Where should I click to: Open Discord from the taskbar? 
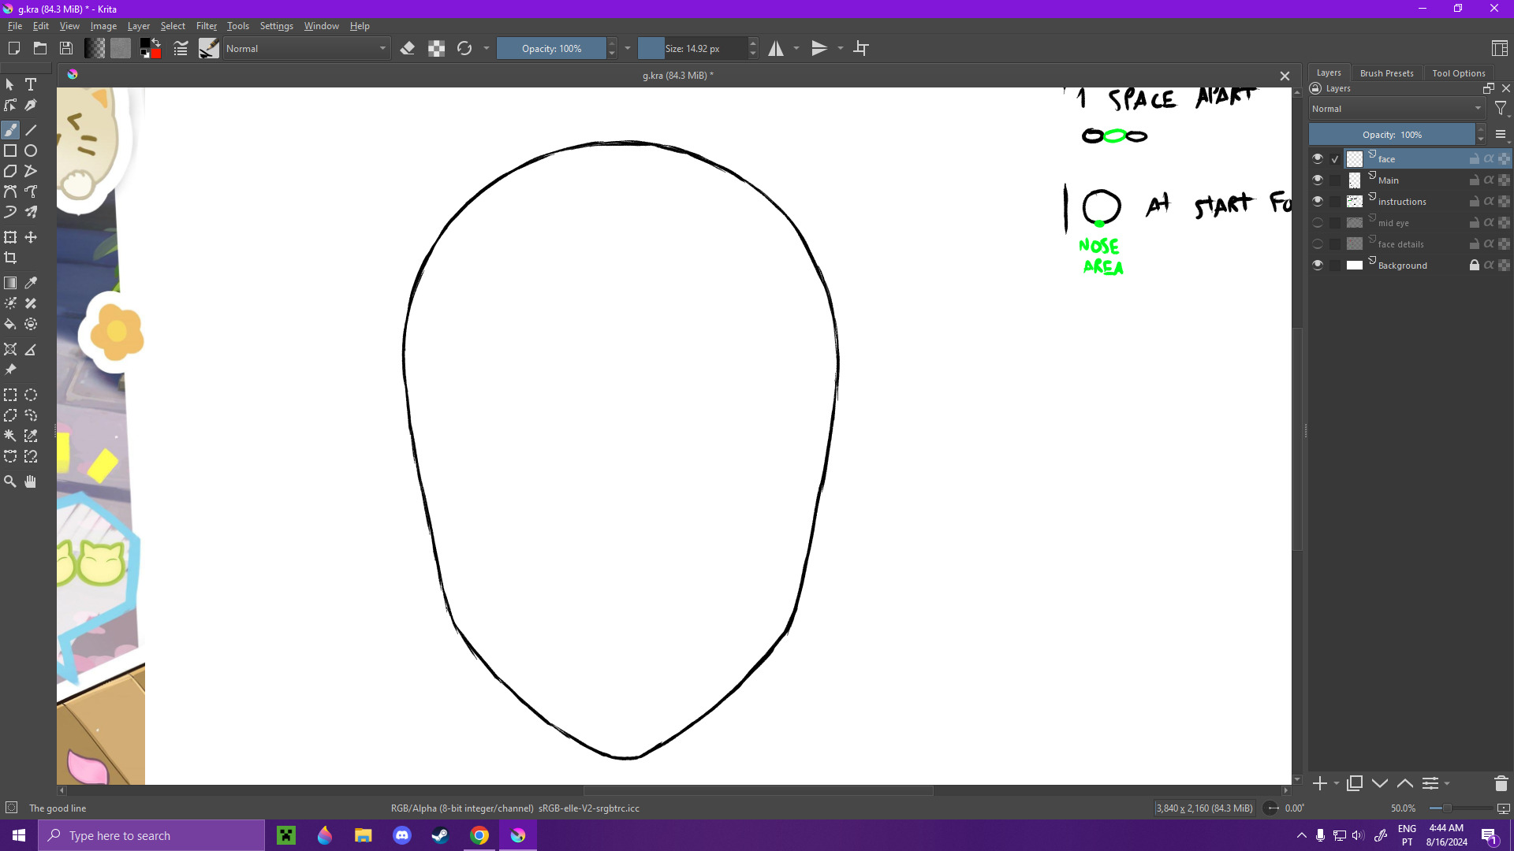pos(402,835)
